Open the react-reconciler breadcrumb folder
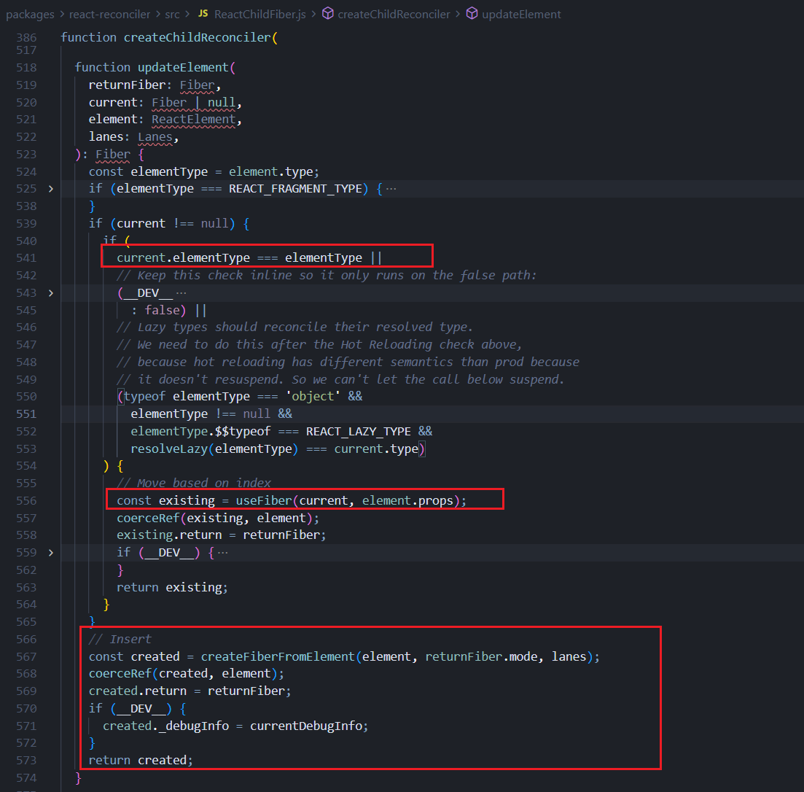Image resolution: width=804 pixels, height=792 pixels. (110, 15)
